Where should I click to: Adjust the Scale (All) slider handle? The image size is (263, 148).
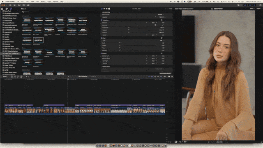point(129,28)
